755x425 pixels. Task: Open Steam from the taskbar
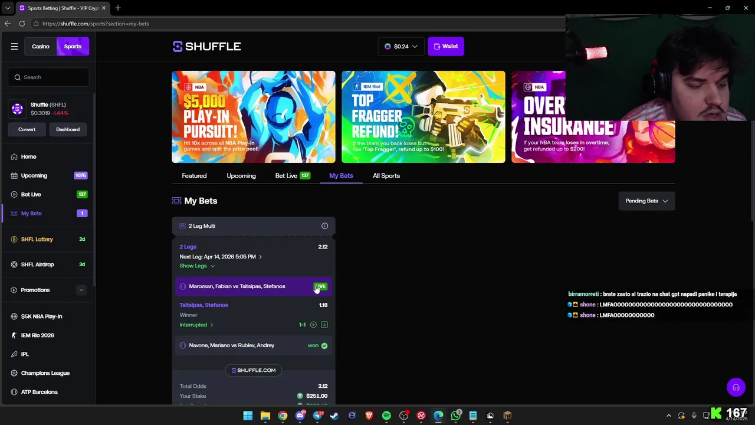(334, 416)
